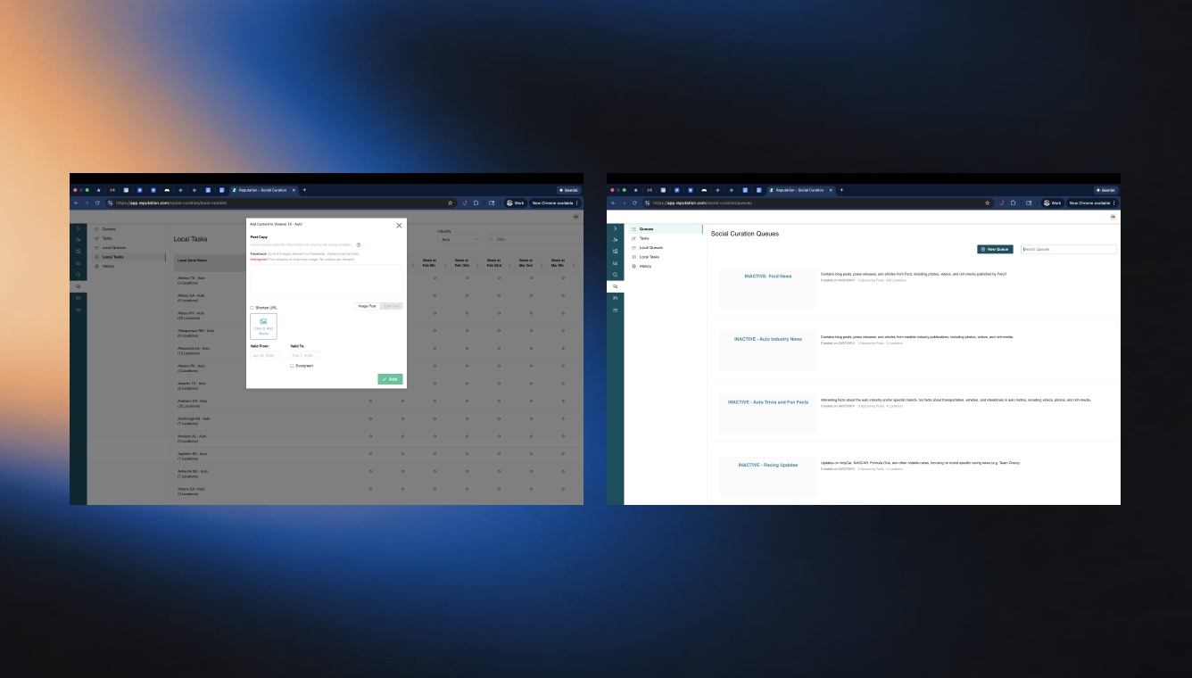1192x678 pixels.
Task: Tick the Evergreen checkbox
Action: click(x=292, y=366)
